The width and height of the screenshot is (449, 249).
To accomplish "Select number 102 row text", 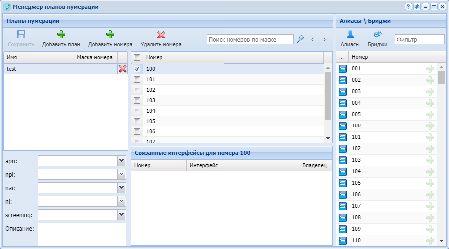I will point(151,90).
